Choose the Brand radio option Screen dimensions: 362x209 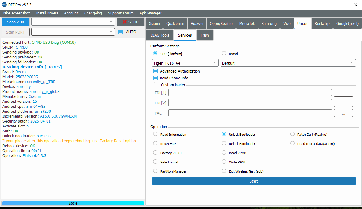click(x=224, y=54)
